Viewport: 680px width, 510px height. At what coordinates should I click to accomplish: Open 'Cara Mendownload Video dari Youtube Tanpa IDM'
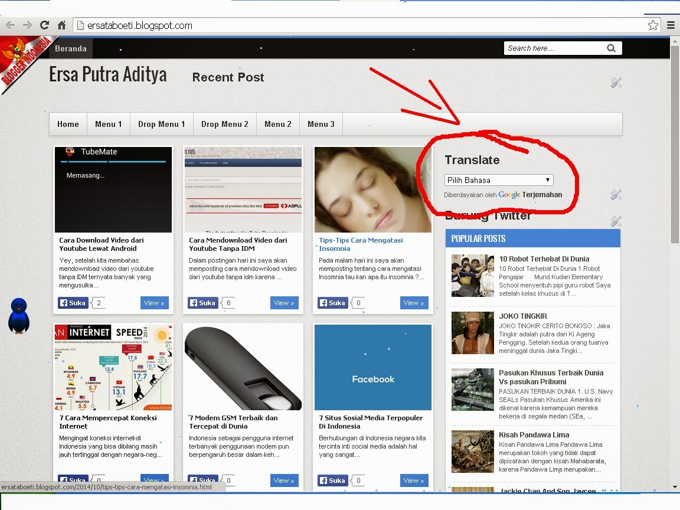point(238,244)
